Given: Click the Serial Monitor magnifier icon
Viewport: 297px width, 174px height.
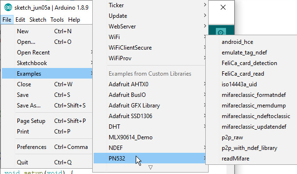Looking at the screenshot, I should click(221, 32).
